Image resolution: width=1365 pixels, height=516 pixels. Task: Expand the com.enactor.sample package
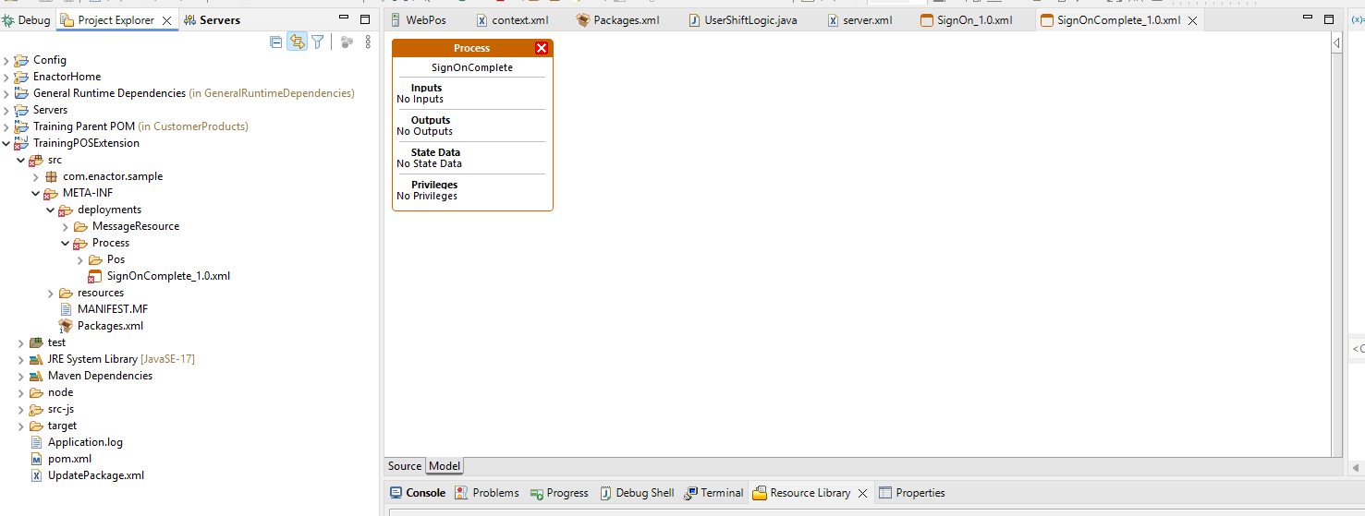click(x=37, y=176)
